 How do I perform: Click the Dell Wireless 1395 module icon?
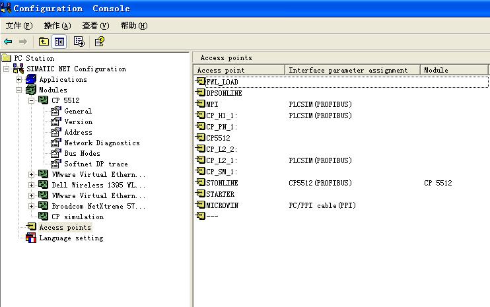pos(43,185)
